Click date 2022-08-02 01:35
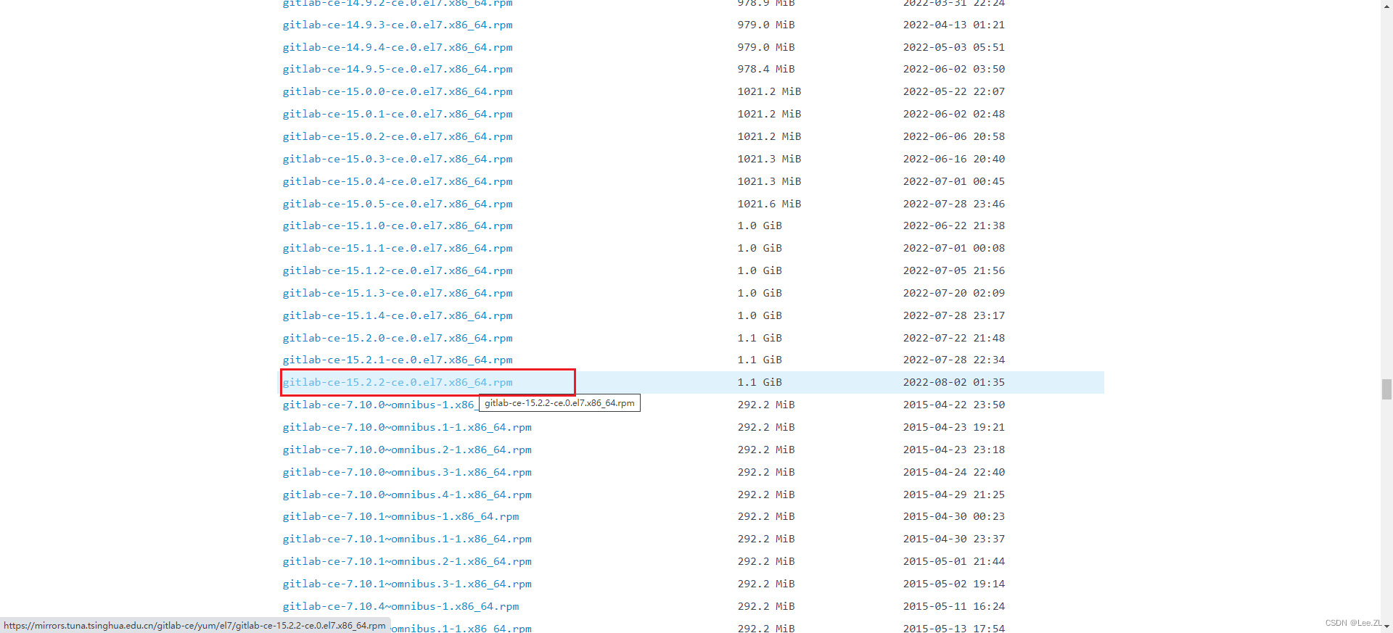Viewport: 1393px width, 633px height. [x=954, y=382]
